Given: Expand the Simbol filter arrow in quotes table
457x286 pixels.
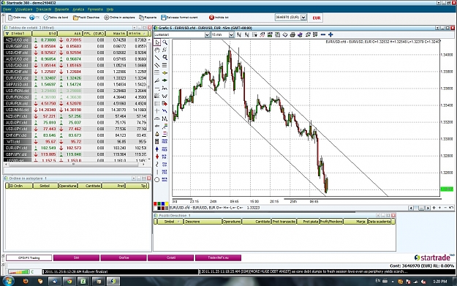Looking at the screenshot, I should 7,34.
